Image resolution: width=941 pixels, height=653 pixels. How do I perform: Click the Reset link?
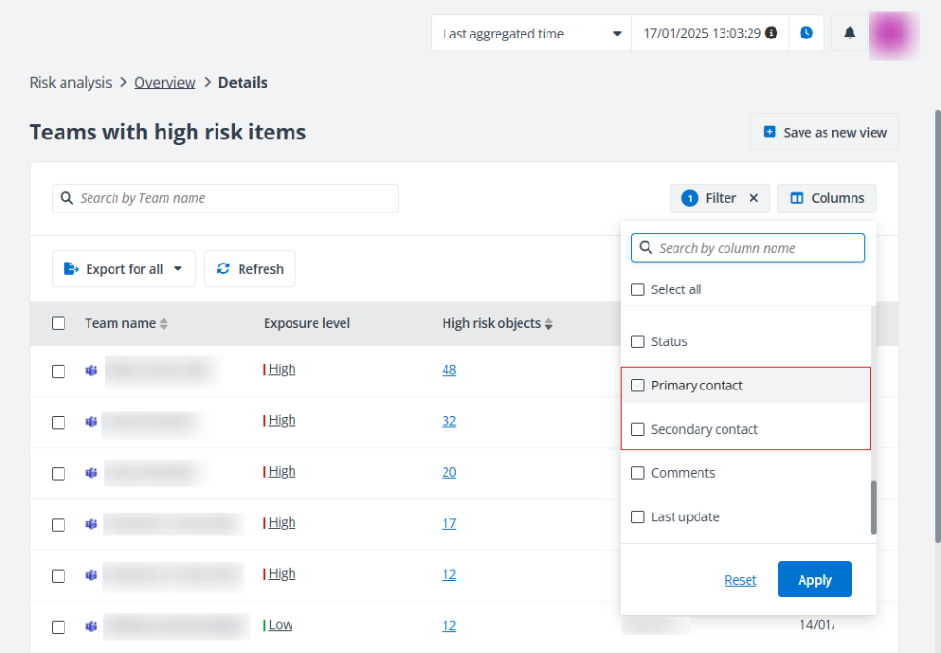point(740,580)
